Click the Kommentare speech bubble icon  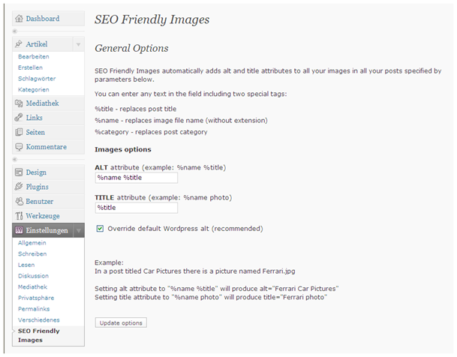[19, 147]
